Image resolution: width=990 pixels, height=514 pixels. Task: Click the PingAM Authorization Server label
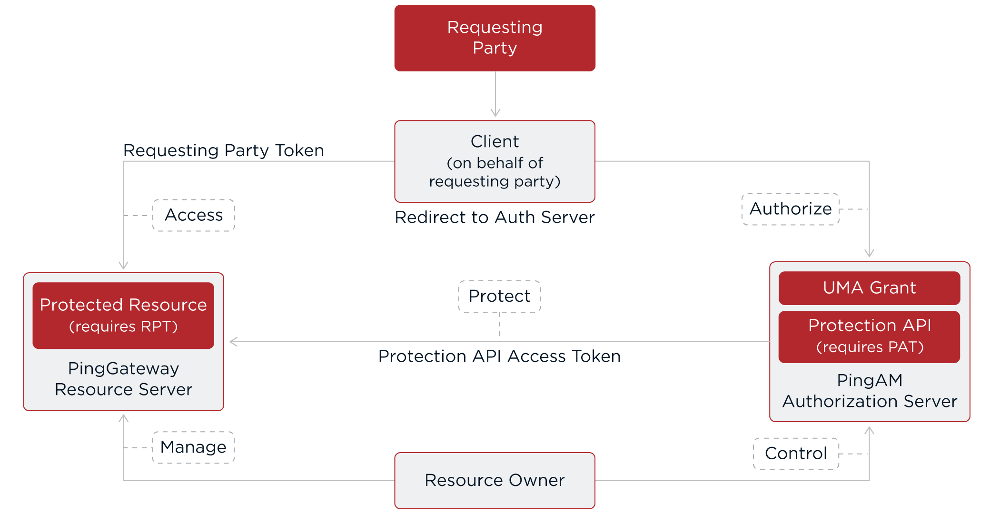point(869,391)
